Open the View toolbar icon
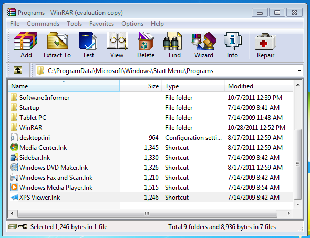Image resolution: width=310 pixels, height=238 pixels. 117,41
